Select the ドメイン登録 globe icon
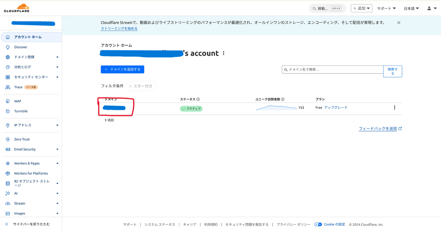This screenshot has width=441, height=231. coord(8,57)
